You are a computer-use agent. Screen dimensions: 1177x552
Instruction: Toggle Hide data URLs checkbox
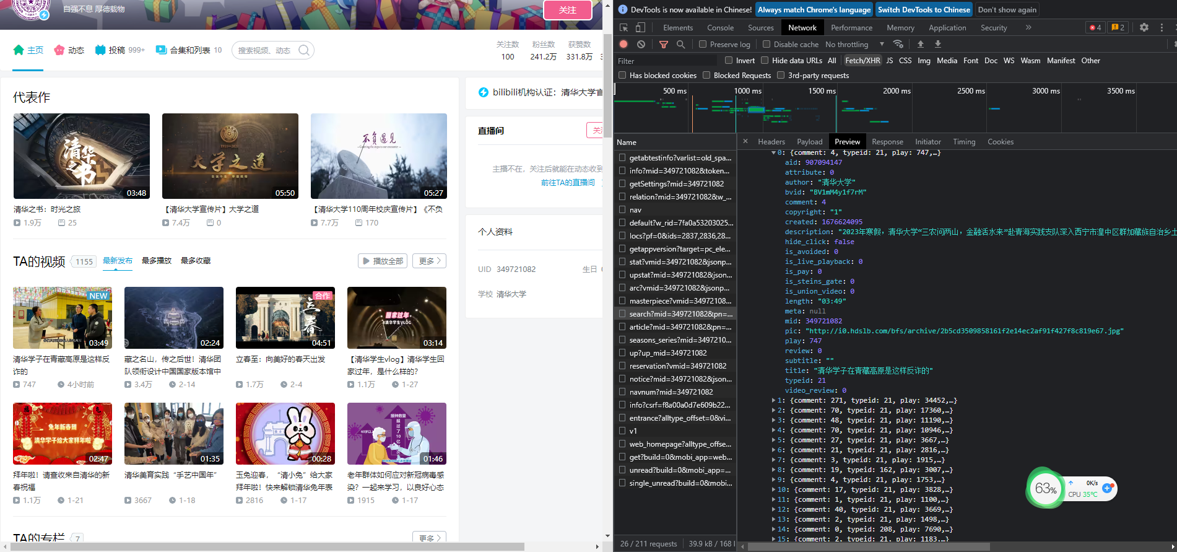(765, 60)
